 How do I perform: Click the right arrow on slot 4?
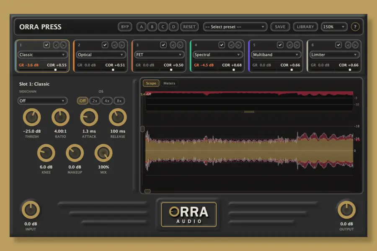[x=238, y=45]
